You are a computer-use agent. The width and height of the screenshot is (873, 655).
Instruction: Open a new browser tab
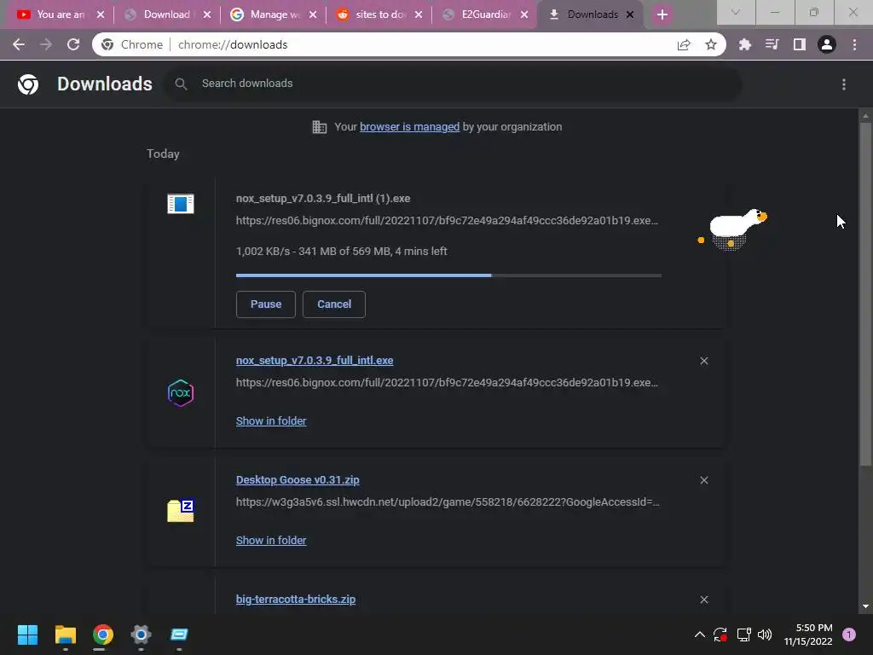[662, 14]
